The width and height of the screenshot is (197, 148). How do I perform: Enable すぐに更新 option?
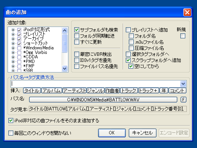[77, 42]
